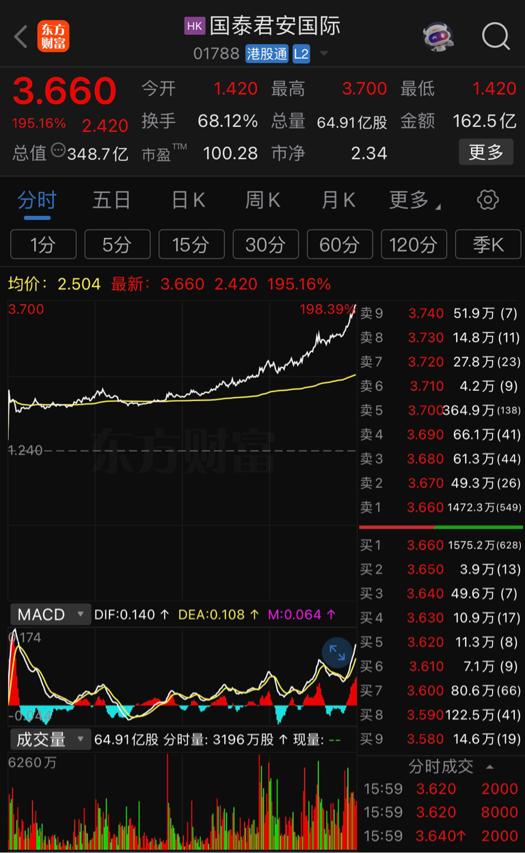Tap the 总值 info bubble icon
The image size is (525, 853).
[x=58, y=150]
